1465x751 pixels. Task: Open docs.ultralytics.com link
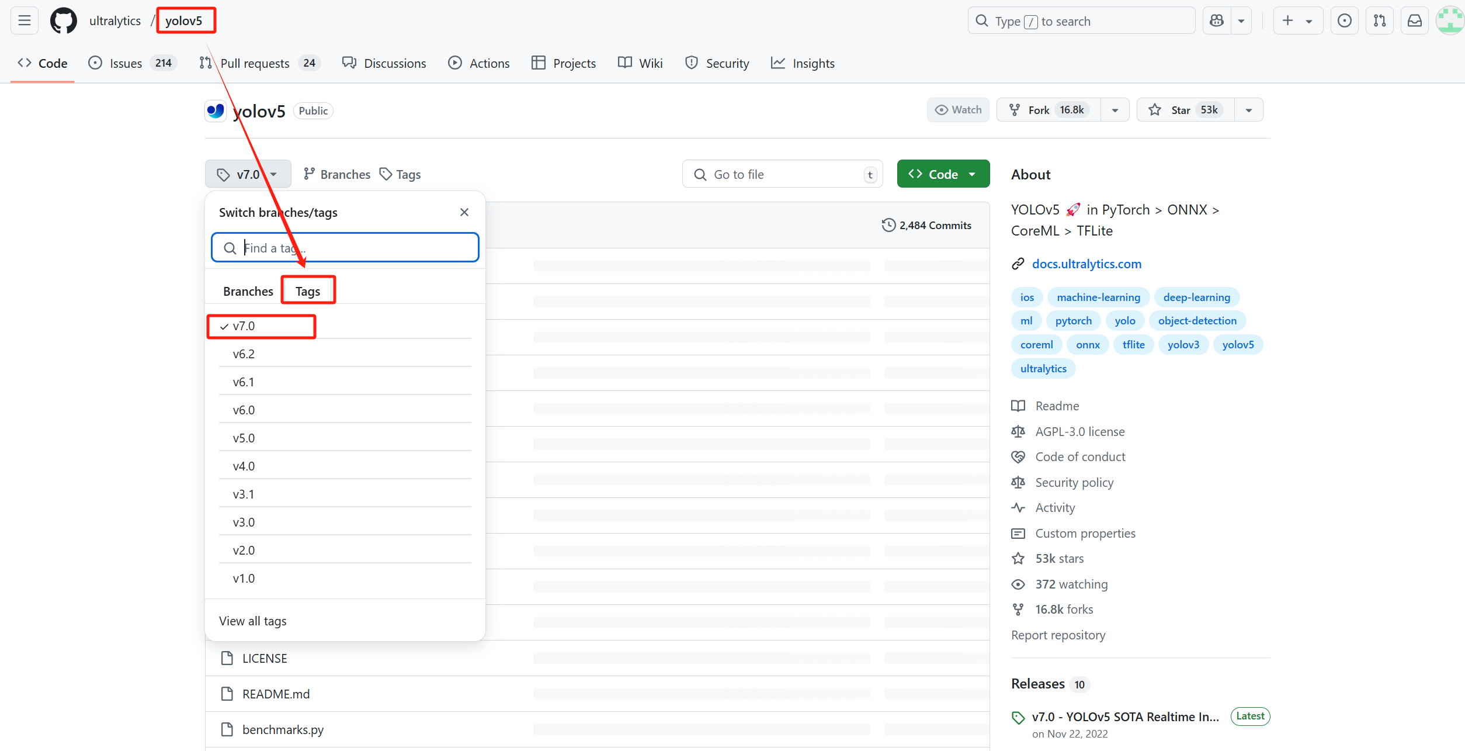(1086, 264)
